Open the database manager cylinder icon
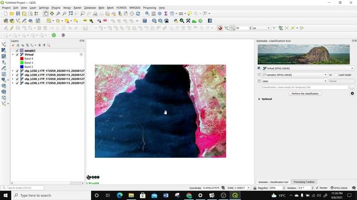The height and width of the screenshot is (200, 357). pyautogui.click(x=144, y=21)
